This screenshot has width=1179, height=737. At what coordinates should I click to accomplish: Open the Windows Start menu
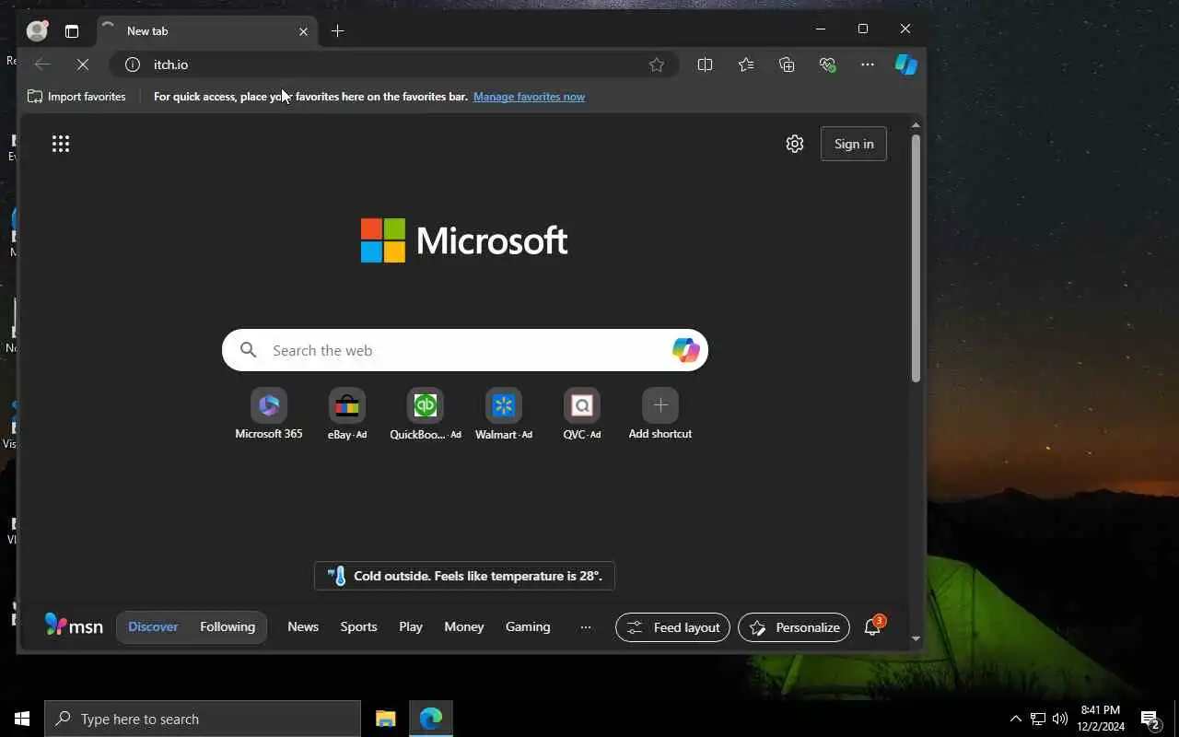22,719
